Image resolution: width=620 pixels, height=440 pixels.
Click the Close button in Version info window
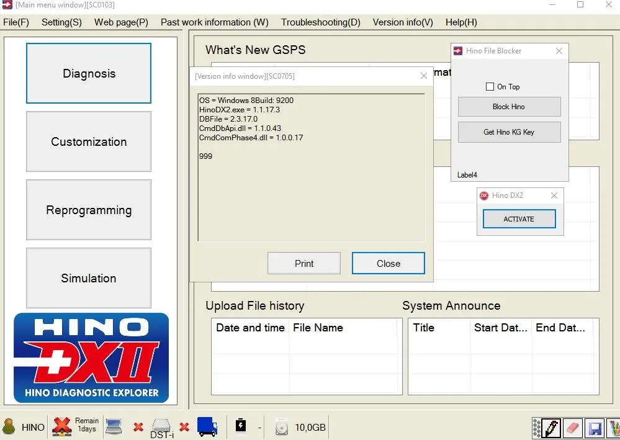[389, 263]
